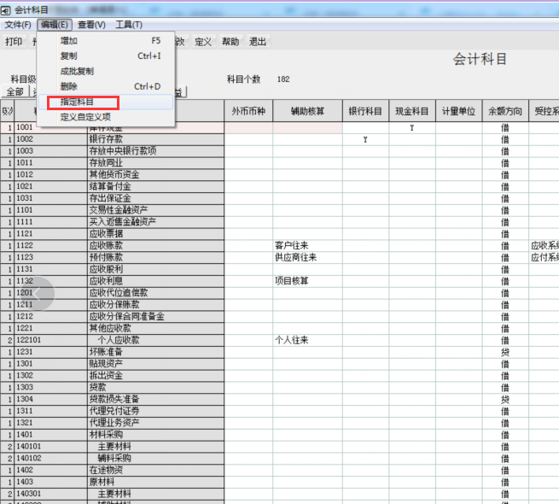Click the 个人往来 auxiliary cell
This screenshot has height=504, width=559.
[307, 340]
